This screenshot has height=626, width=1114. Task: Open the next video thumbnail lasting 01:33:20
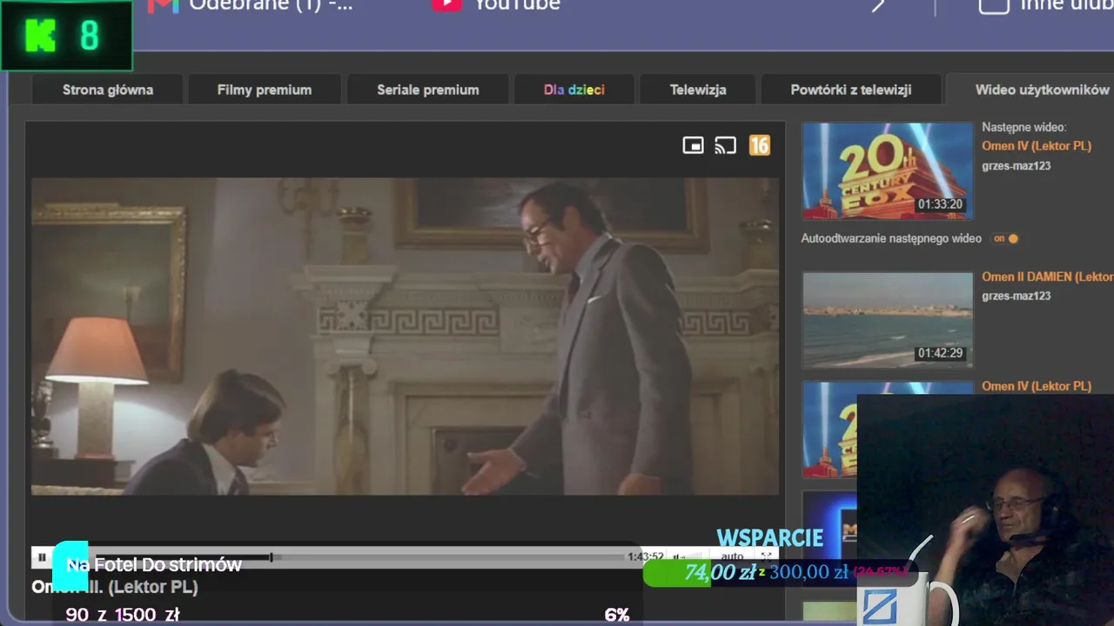[x=887, y=170]
